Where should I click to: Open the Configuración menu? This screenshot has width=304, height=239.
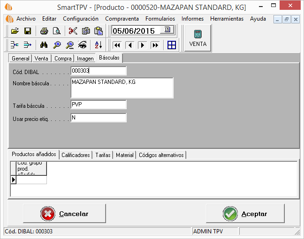pos(81,19)
